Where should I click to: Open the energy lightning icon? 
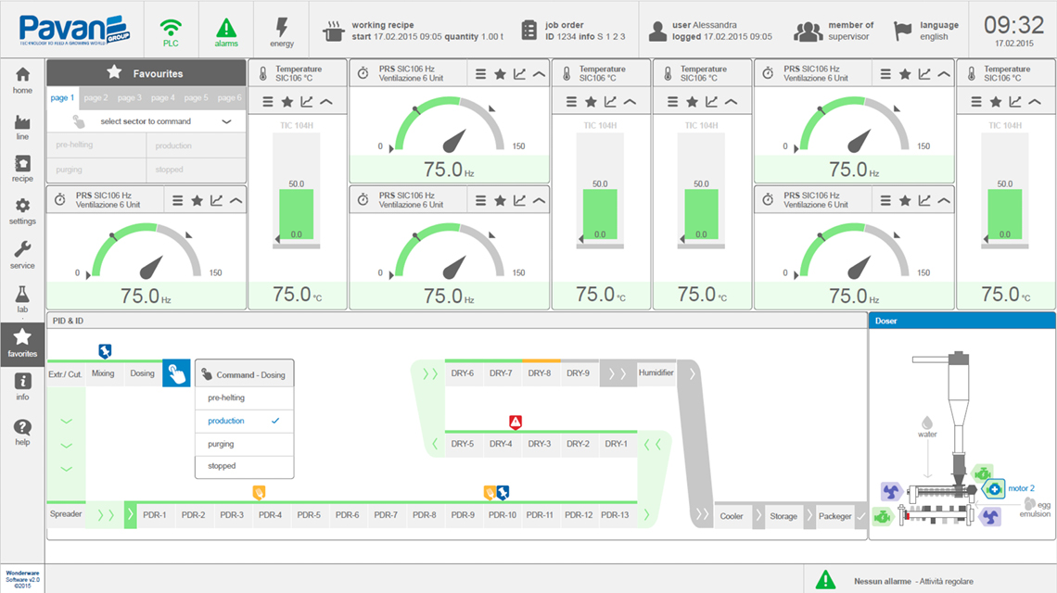pyautogui.click(x=282, y=30)
